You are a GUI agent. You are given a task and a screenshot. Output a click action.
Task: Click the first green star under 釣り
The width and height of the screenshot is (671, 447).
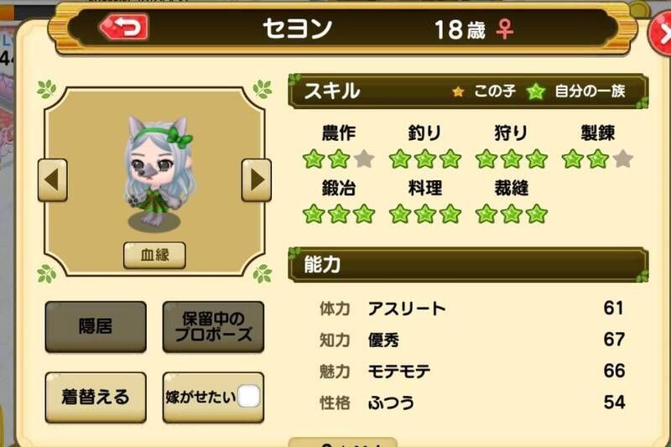[400, 159]
